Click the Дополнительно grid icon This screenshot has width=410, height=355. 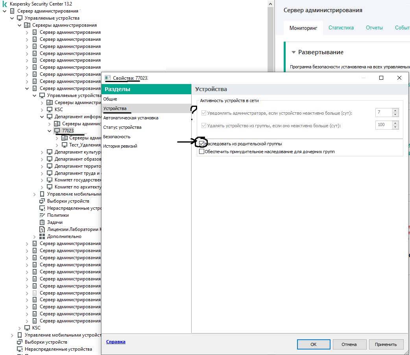42,236
